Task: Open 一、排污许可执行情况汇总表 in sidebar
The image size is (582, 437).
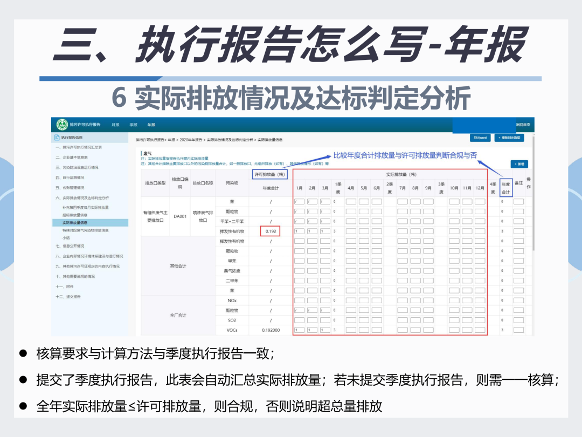Action: coord(79,147)
